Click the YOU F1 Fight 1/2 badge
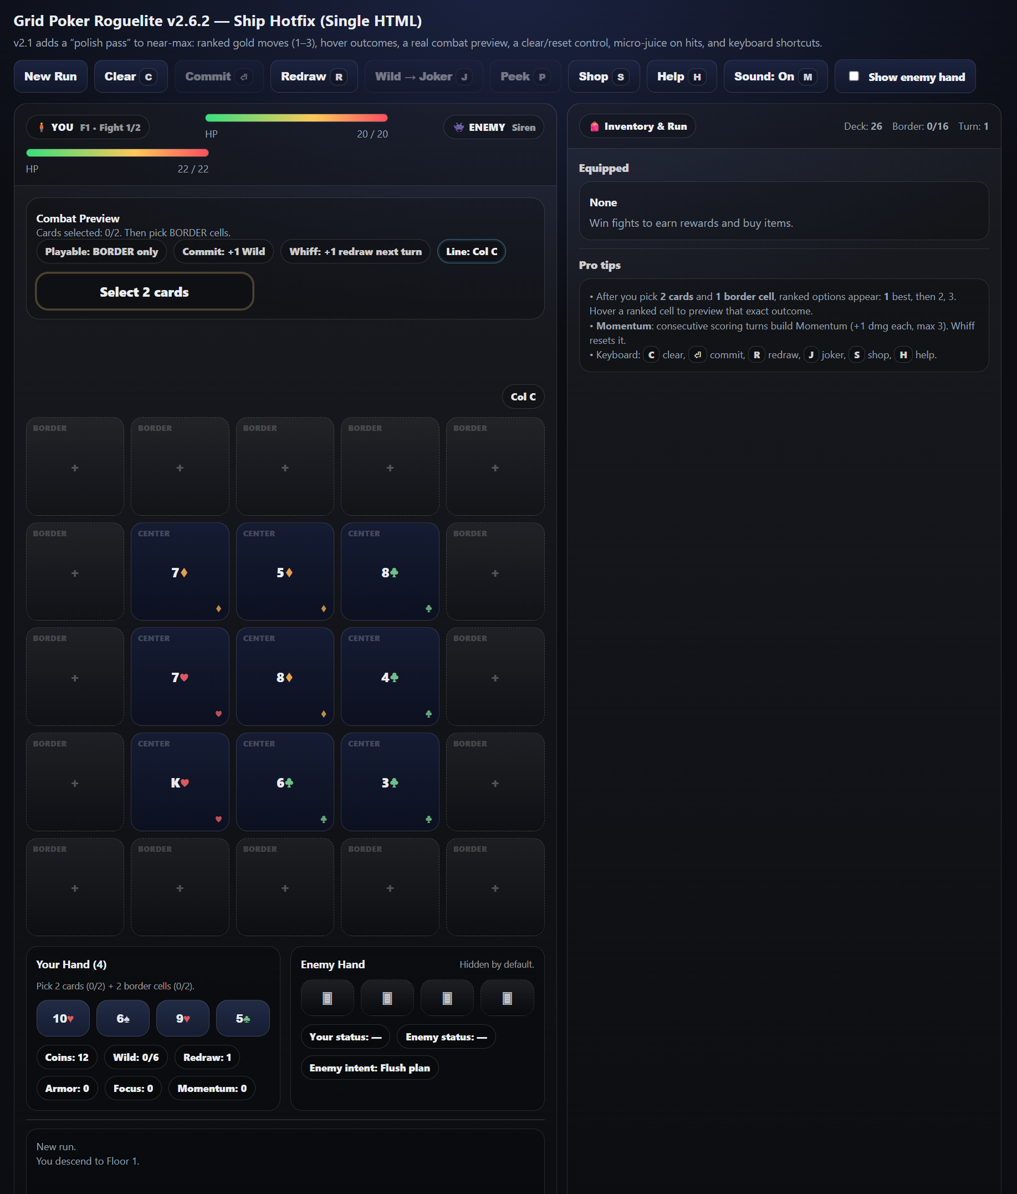This screenshot has width=1017, height=1194. (88, 128)
